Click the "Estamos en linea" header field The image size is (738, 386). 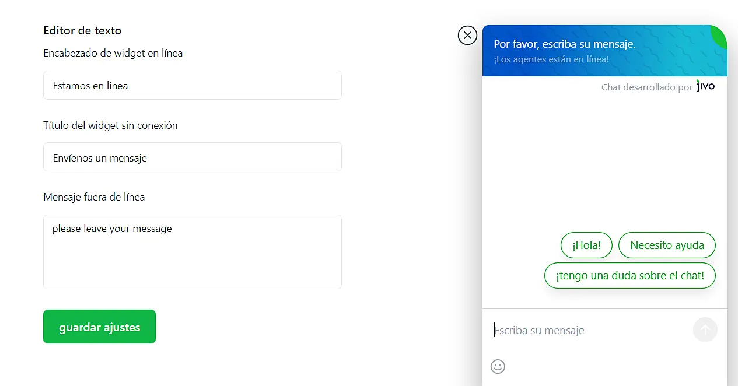193,86
